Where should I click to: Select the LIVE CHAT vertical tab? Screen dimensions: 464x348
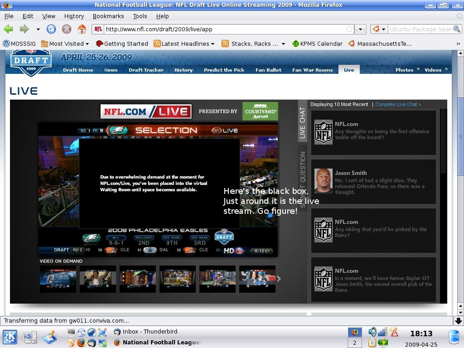[302, 122]
